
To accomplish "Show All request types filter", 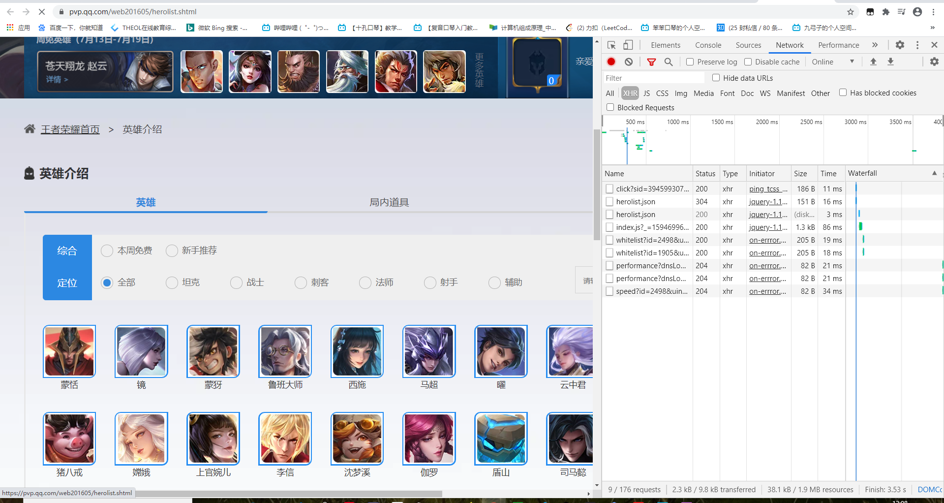I will (610, 93).
